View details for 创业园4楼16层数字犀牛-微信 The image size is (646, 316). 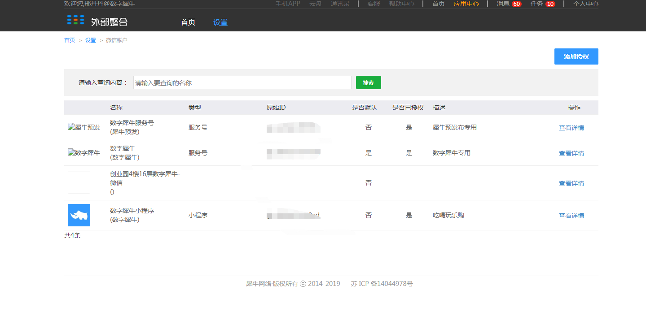tap(571, 183)
